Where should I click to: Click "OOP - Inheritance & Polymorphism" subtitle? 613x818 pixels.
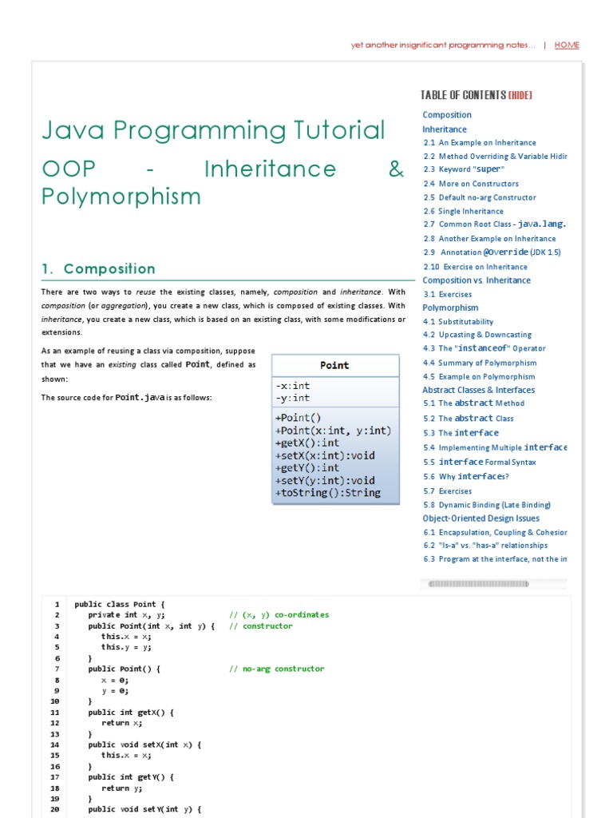point(223,183)
